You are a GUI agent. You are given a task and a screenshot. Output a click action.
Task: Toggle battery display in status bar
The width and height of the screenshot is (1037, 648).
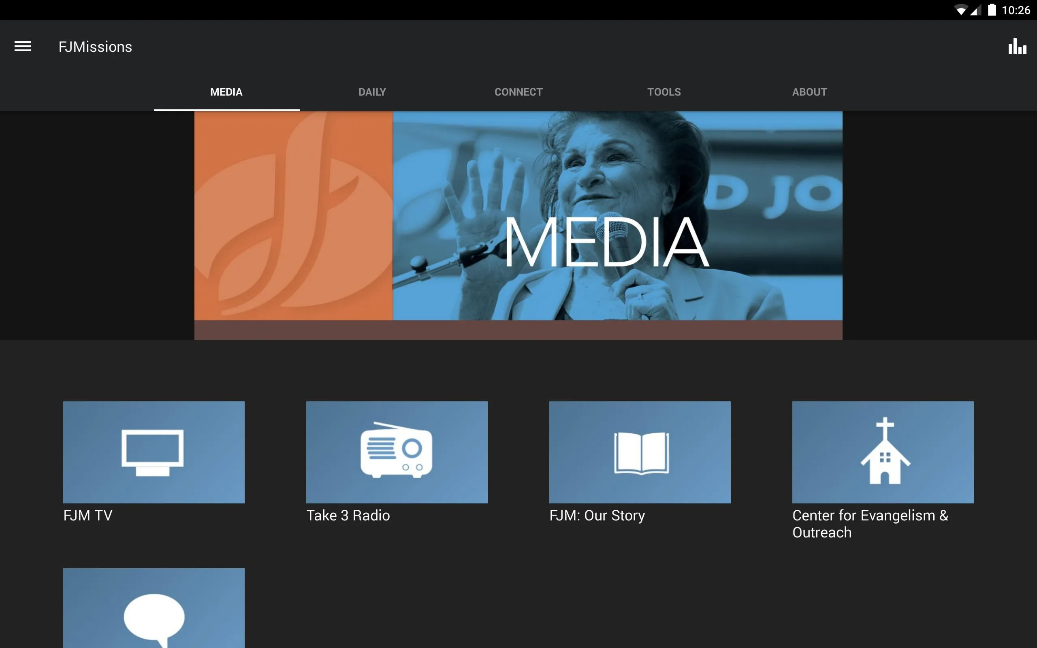[x=987, y=10]
